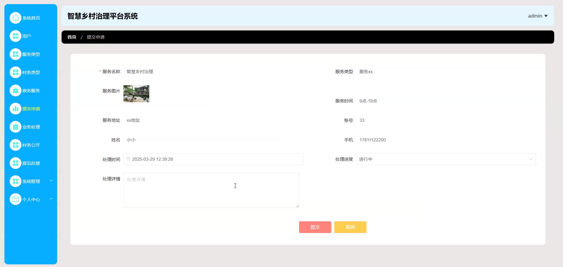
Task: Click the clipboard icon beside 业务处理
Action: point(16,127)
